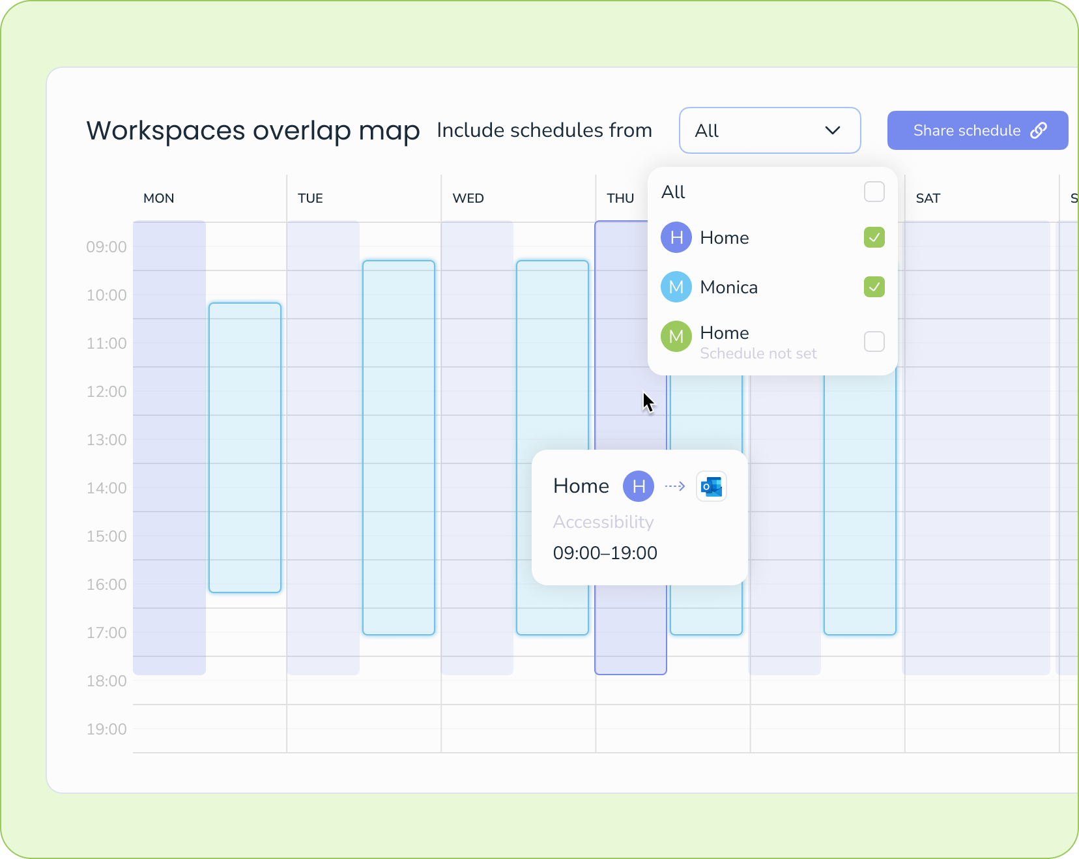The height and width of the screenshot is (859, 1079).
Task: Click the "H" avatar inside the Home tooltip card
Action: (x=638, y=486)
